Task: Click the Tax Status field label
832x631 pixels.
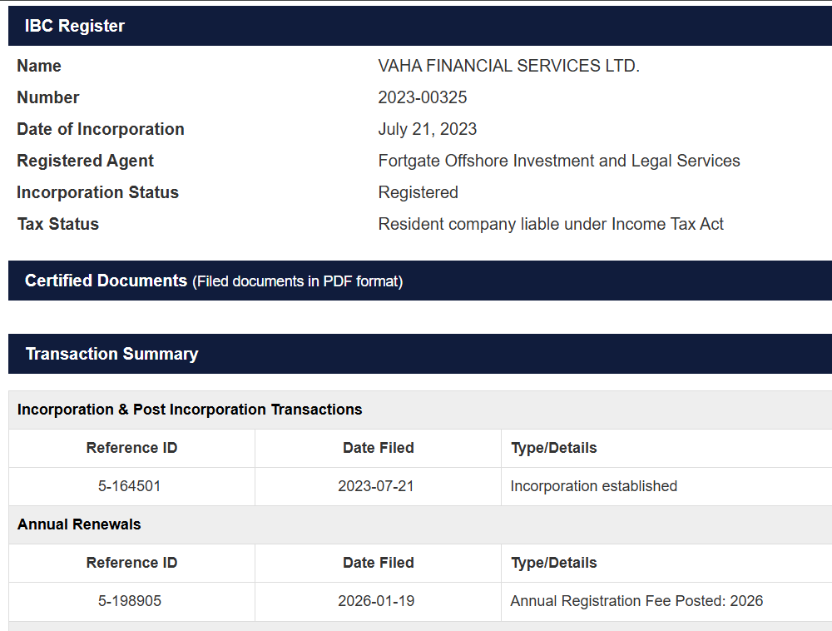Action: [58, 224]
